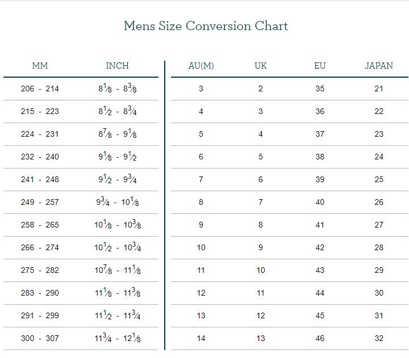Click the 249 - 257 MM range
409x358 pixels.
click(x=40, y=203)
